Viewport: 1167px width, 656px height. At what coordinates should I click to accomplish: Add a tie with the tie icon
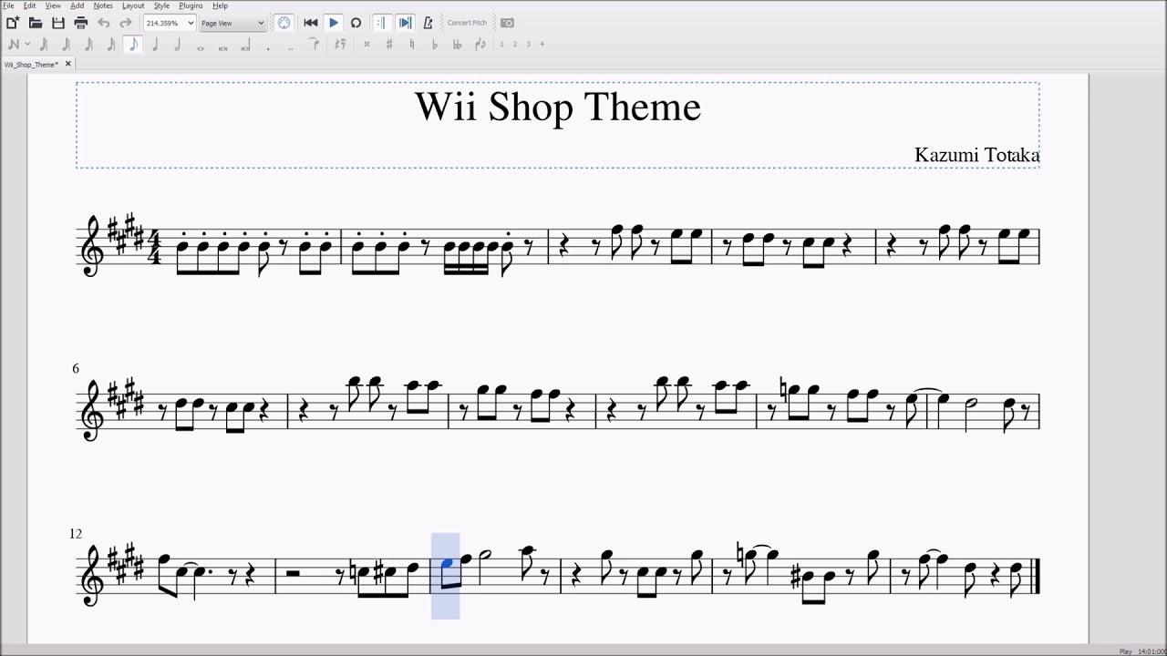click(315, 44)
